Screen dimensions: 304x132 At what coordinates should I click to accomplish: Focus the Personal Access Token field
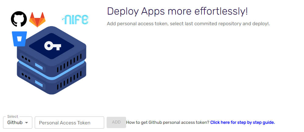click(x=69, y=123)
